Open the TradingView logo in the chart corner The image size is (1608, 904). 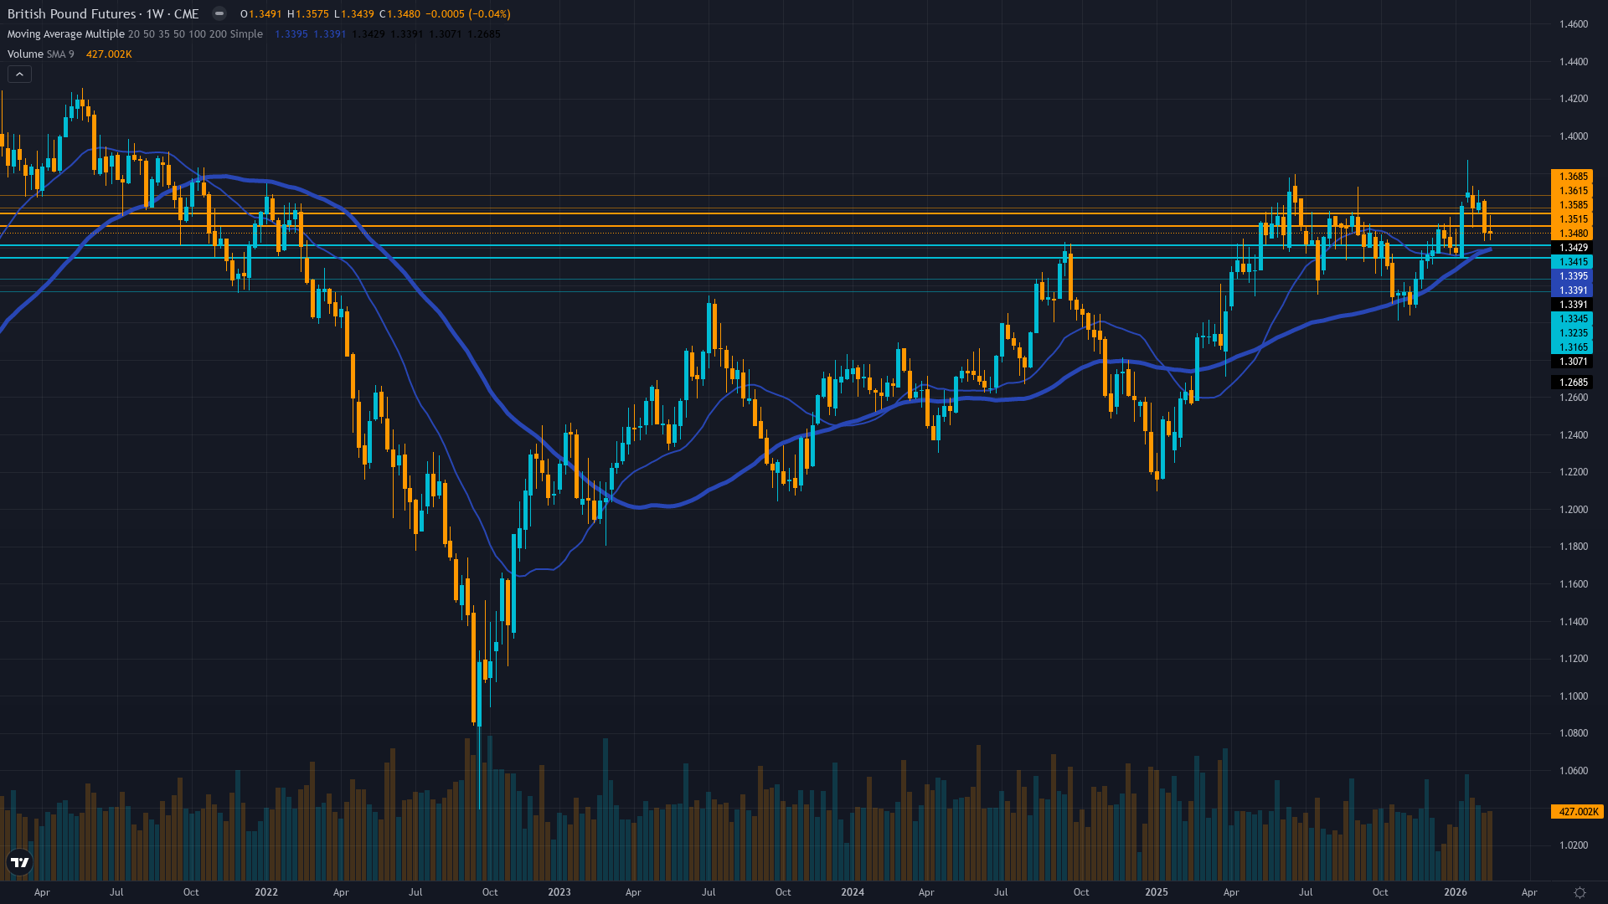pyautogui.click(x=19, y=862)
